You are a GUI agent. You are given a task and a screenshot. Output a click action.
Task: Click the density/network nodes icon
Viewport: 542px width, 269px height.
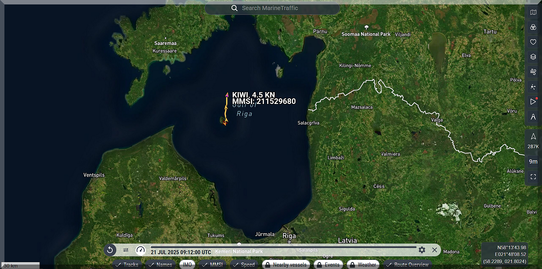tap(533, 87)
